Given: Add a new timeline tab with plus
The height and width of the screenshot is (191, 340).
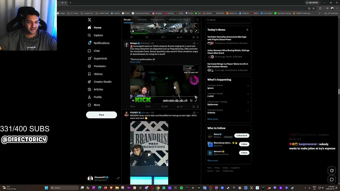Looking at the screenshot, I should coord(197,20).
